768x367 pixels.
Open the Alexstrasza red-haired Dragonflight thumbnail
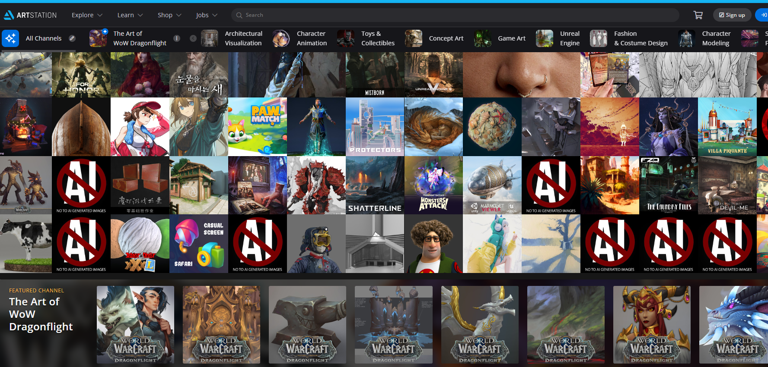pyautogui.click(x=652, y=325)
